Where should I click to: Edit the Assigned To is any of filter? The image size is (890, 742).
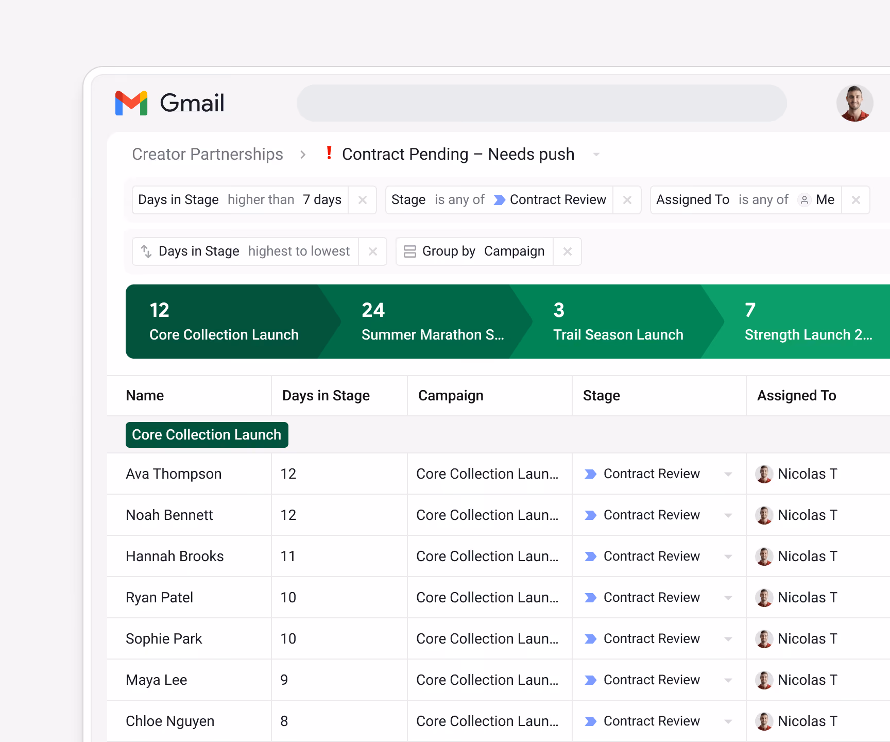pos(746,200)
